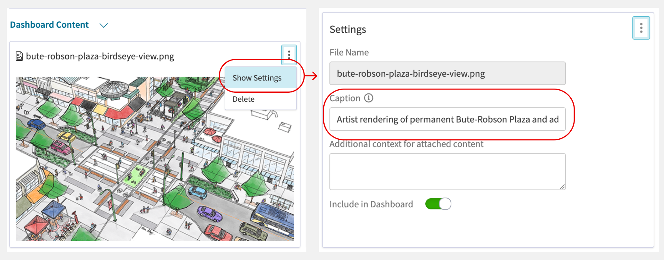Click the File Name field
Image resolution: width=664 pixels, height=260 pixels.
tap(447, 73)
